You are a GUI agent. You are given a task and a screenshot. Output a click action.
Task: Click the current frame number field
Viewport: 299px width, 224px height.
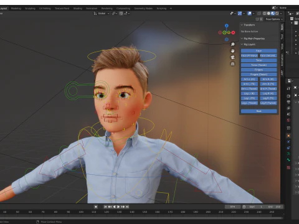click(233, 207)
